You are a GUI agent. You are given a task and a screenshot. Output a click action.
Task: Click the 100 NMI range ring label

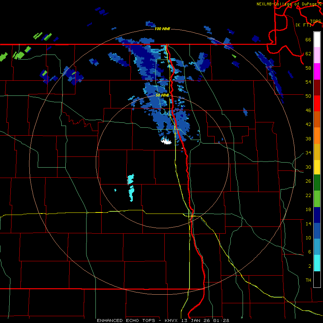tap(162, 29)
